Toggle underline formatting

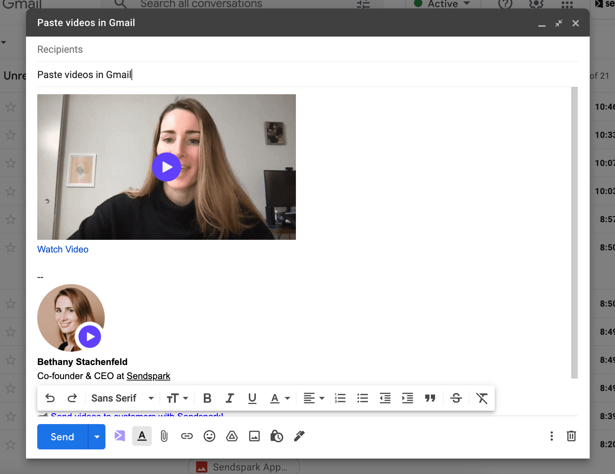pyautogui.click(x=252, y=398)
